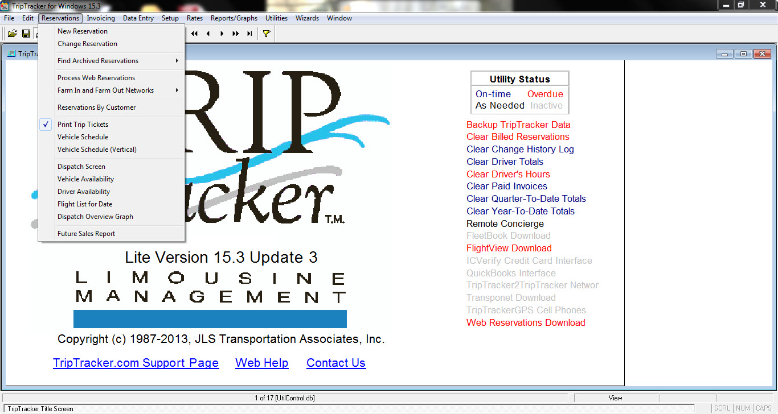Expand Farm In and Farm Out Networks submenu
The image size is (778, 414).
click(112, 90)
